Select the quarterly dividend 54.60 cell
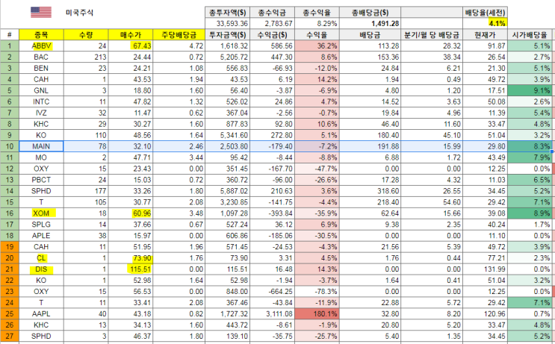Screen dimensions: 555x344 tap(432, 202)
